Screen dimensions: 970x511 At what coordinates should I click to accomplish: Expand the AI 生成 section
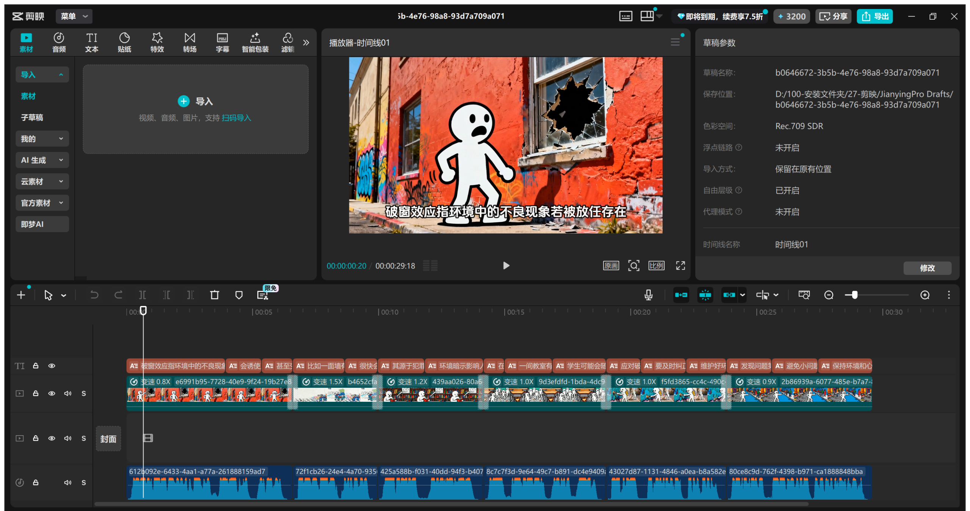click(42, 160)
